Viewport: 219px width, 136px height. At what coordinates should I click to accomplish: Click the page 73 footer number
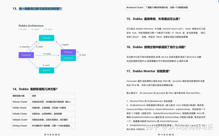52,134
